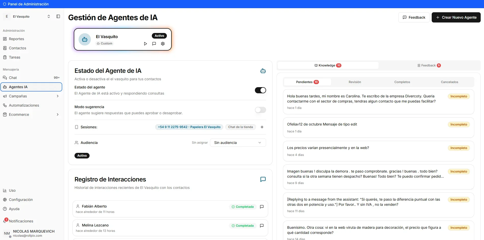Open Reportes in the sidebar
Screen dimensions: 484x240
click(31, 39)
